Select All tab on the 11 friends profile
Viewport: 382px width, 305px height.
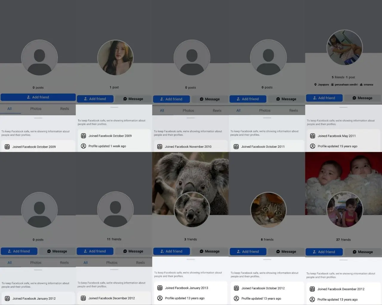click(x=86, y=263)
